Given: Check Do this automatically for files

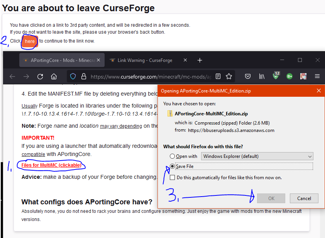Looking at the screenshot, I should [x=172, y=178].
